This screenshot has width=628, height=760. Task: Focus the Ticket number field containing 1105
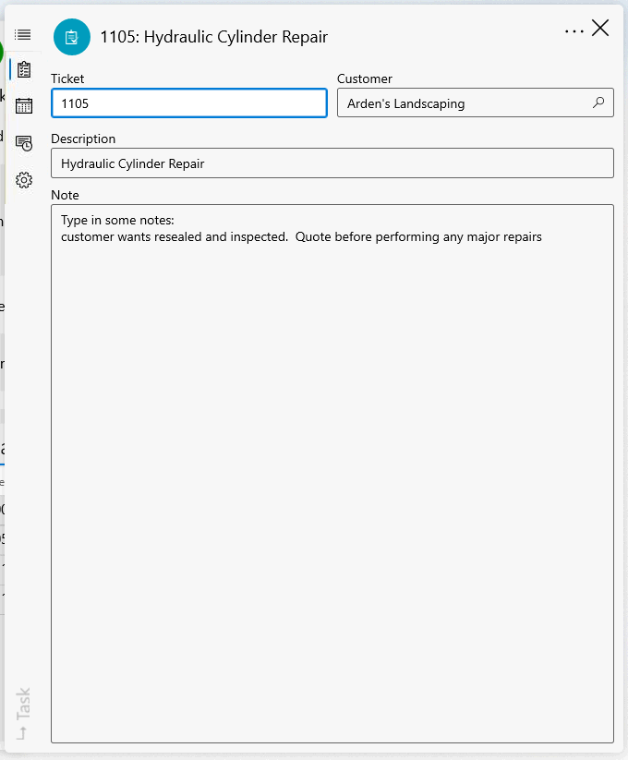[188, 103]
